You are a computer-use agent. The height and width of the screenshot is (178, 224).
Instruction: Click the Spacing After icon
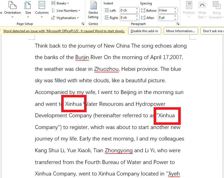point(143,18)
